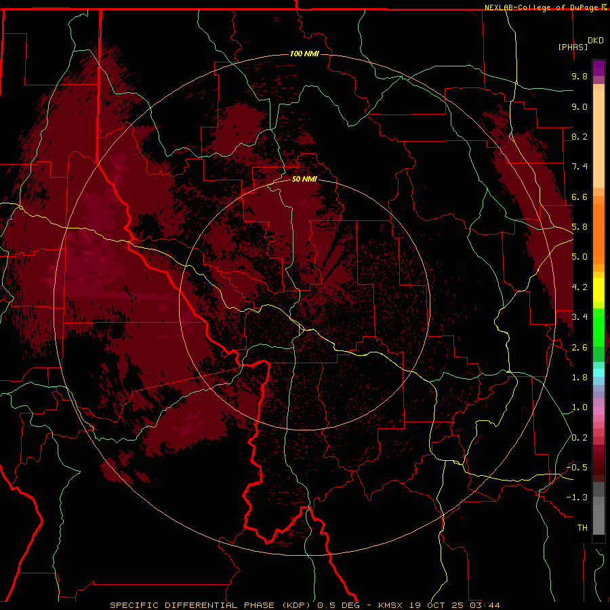Viewport: 610px width, 610px height.
Task: Click the 2.6 legend value
Action: (579, 348)
